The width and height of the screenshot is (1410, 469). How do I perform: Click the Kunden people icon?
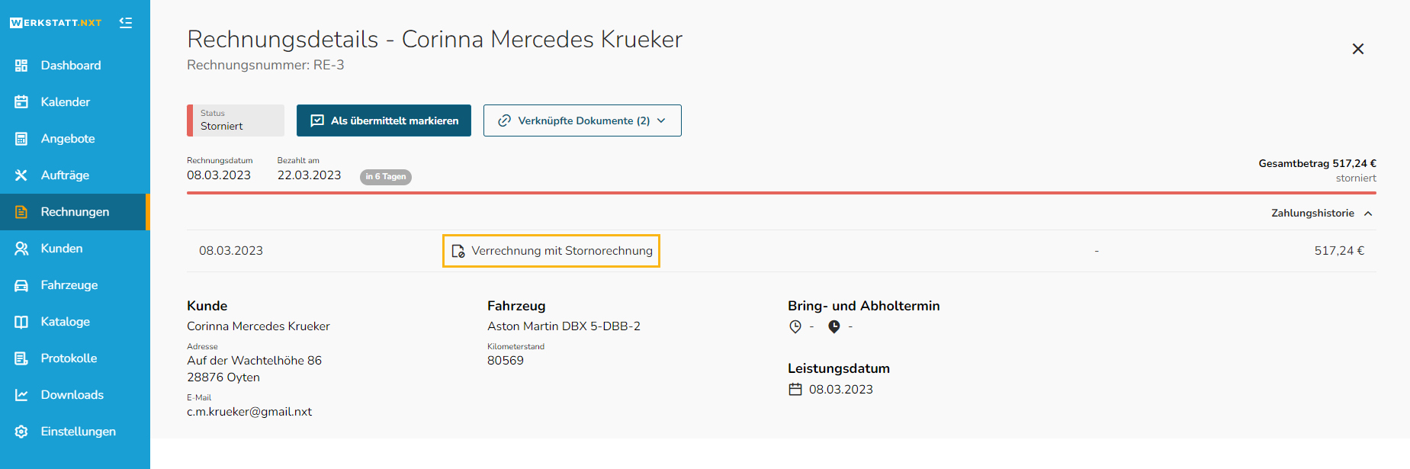point(21,249)
